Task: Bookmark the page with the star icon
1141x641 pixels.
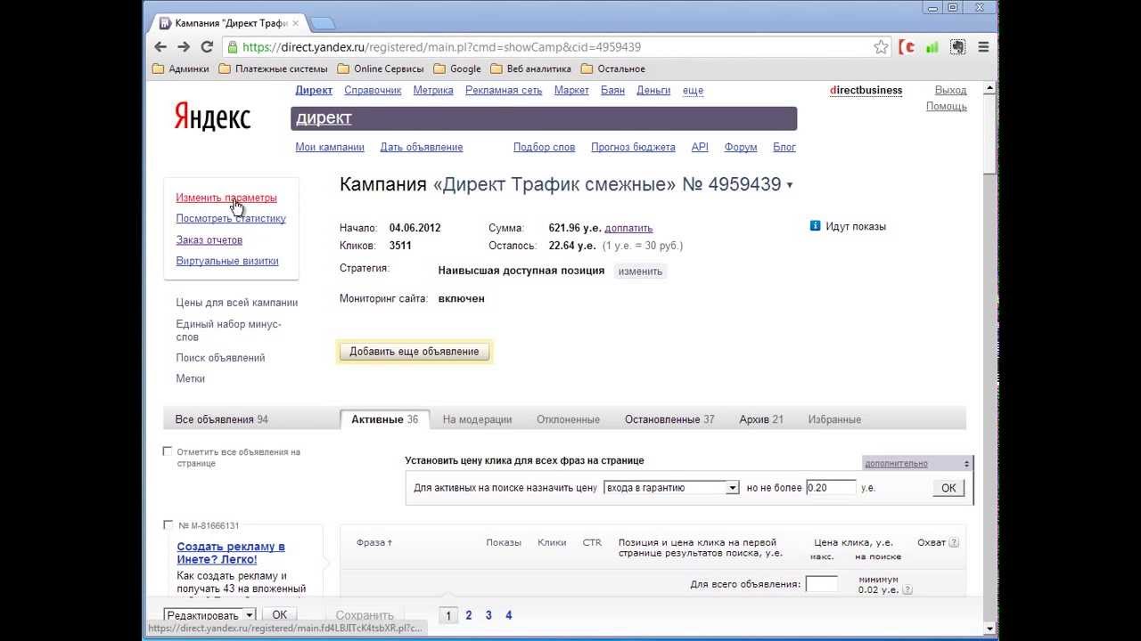Action: 881,47
